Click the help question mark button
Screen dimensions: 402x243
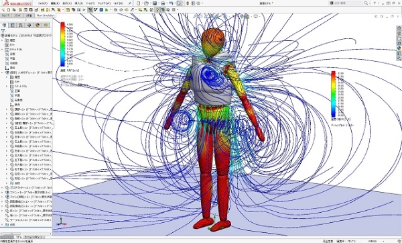pos(375,3)
